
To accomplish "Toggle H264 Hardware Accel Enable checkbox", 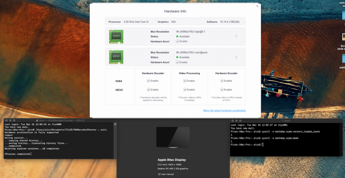I will click(x=177, y=41).
